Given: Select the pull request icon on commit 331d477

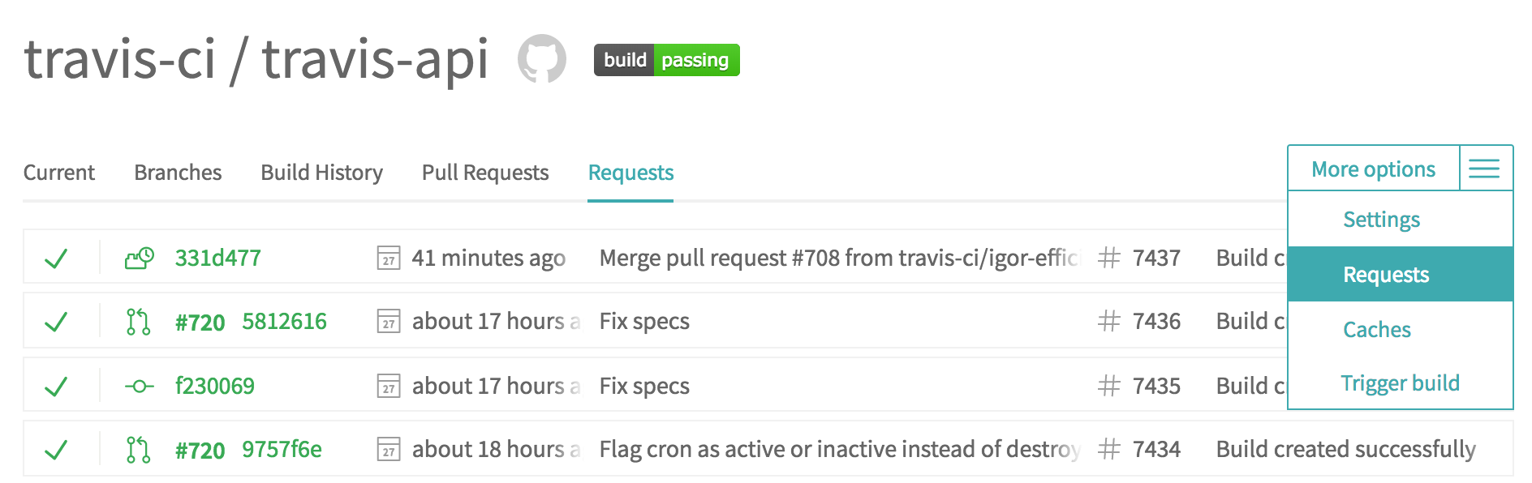Looking at the screenshot, I should [140, 257].
